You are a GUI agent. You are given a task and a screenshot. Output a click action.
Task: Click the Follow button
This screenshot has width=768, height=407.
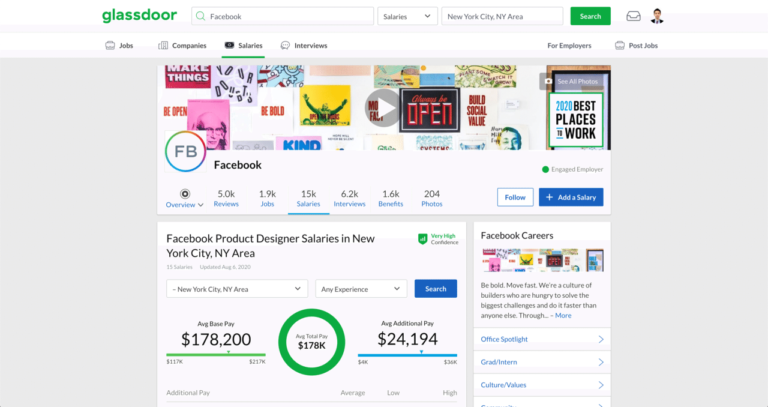(x=515, y=197)
